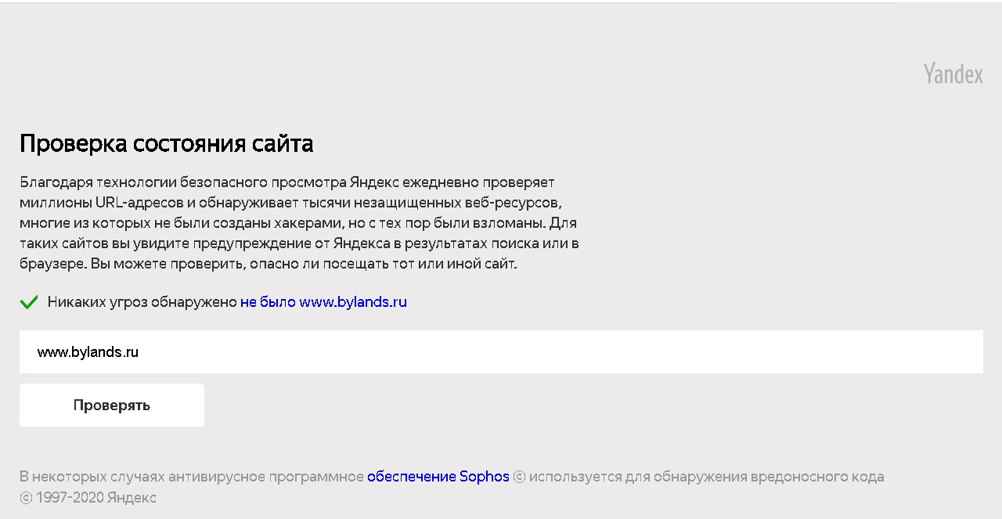Click the 'Проверка состояния сайта' heading
1002x519 pixels.
(x=167, y=143)
